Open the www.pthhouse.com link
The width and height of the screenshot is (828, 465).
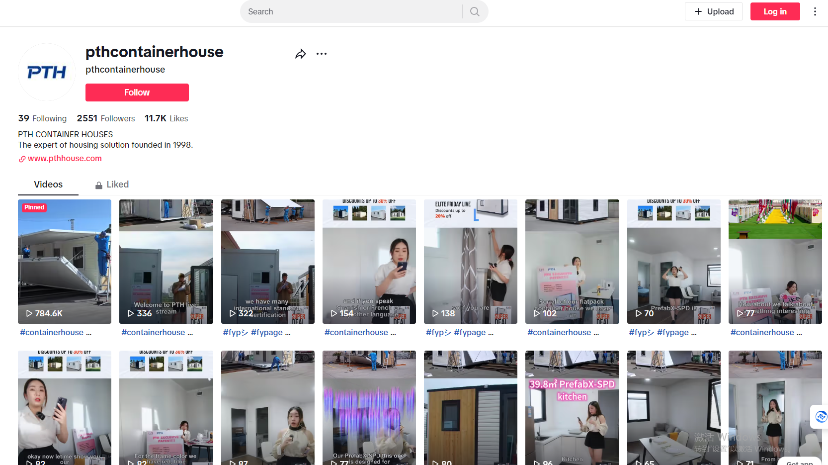click(x=65, y=158)
